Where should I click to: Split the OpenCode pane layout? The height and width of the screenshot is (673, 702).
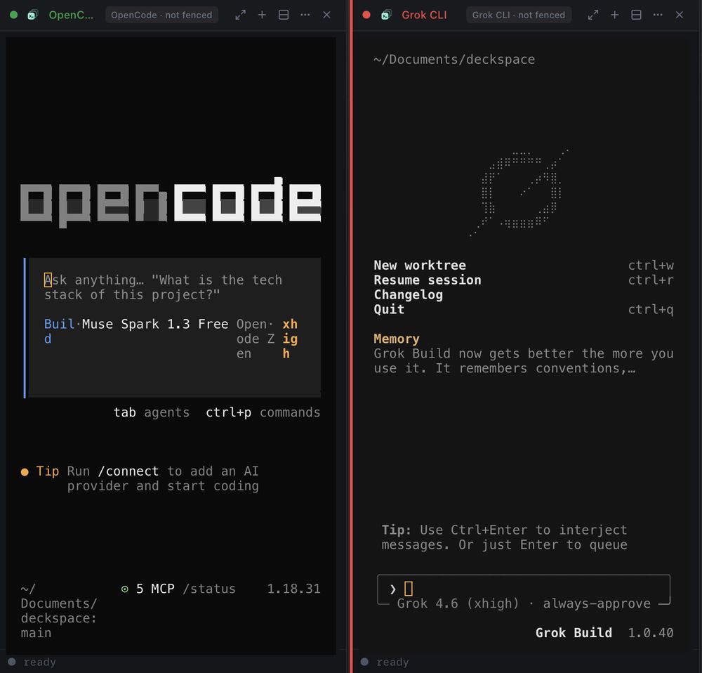(x=284, y=15)
